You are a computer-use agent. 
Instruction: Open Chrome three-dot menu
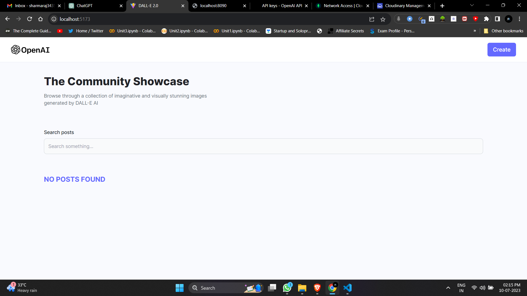pyautogui.click(x=519, y=19)
